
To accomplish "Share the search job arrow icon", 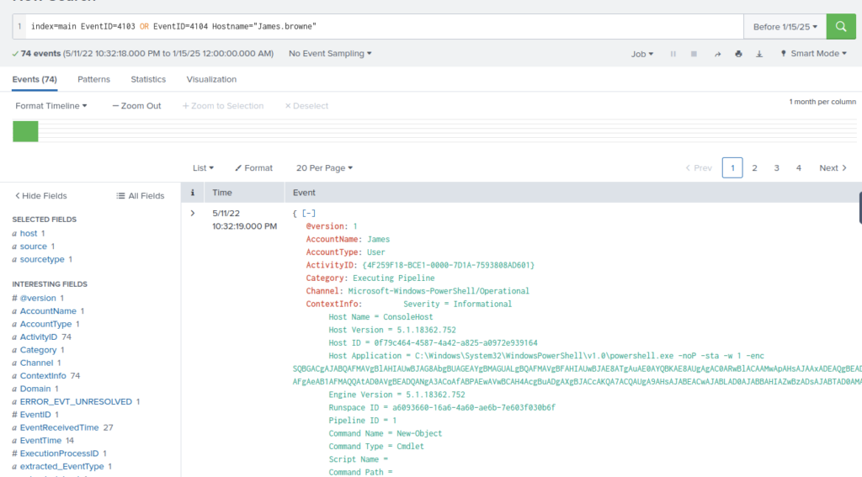I will point(717,54).
